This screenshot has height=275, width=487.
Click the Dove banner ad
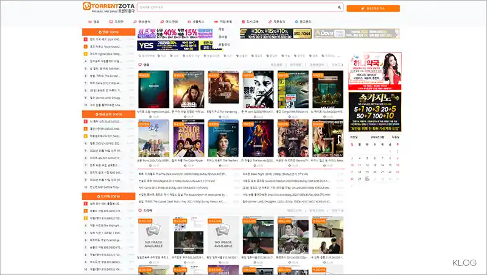pyautogui.click(x=357, y=34)
